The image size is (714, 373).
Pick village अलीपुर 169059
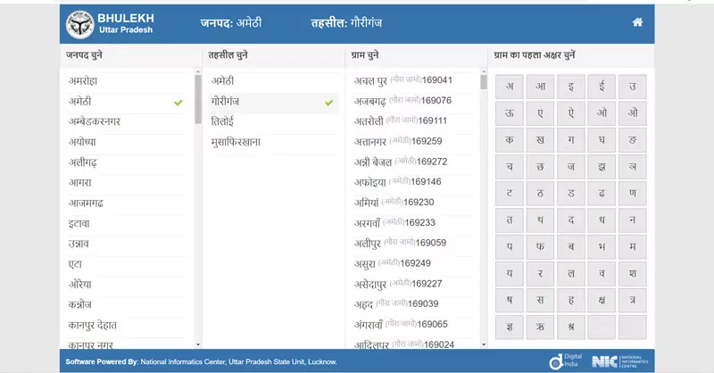click(412, 244)
